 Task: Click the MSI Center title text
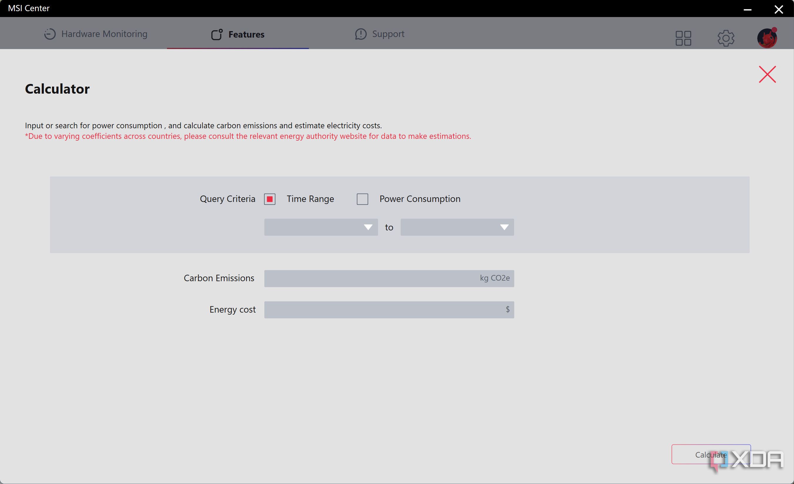click(x=29, y=9)
